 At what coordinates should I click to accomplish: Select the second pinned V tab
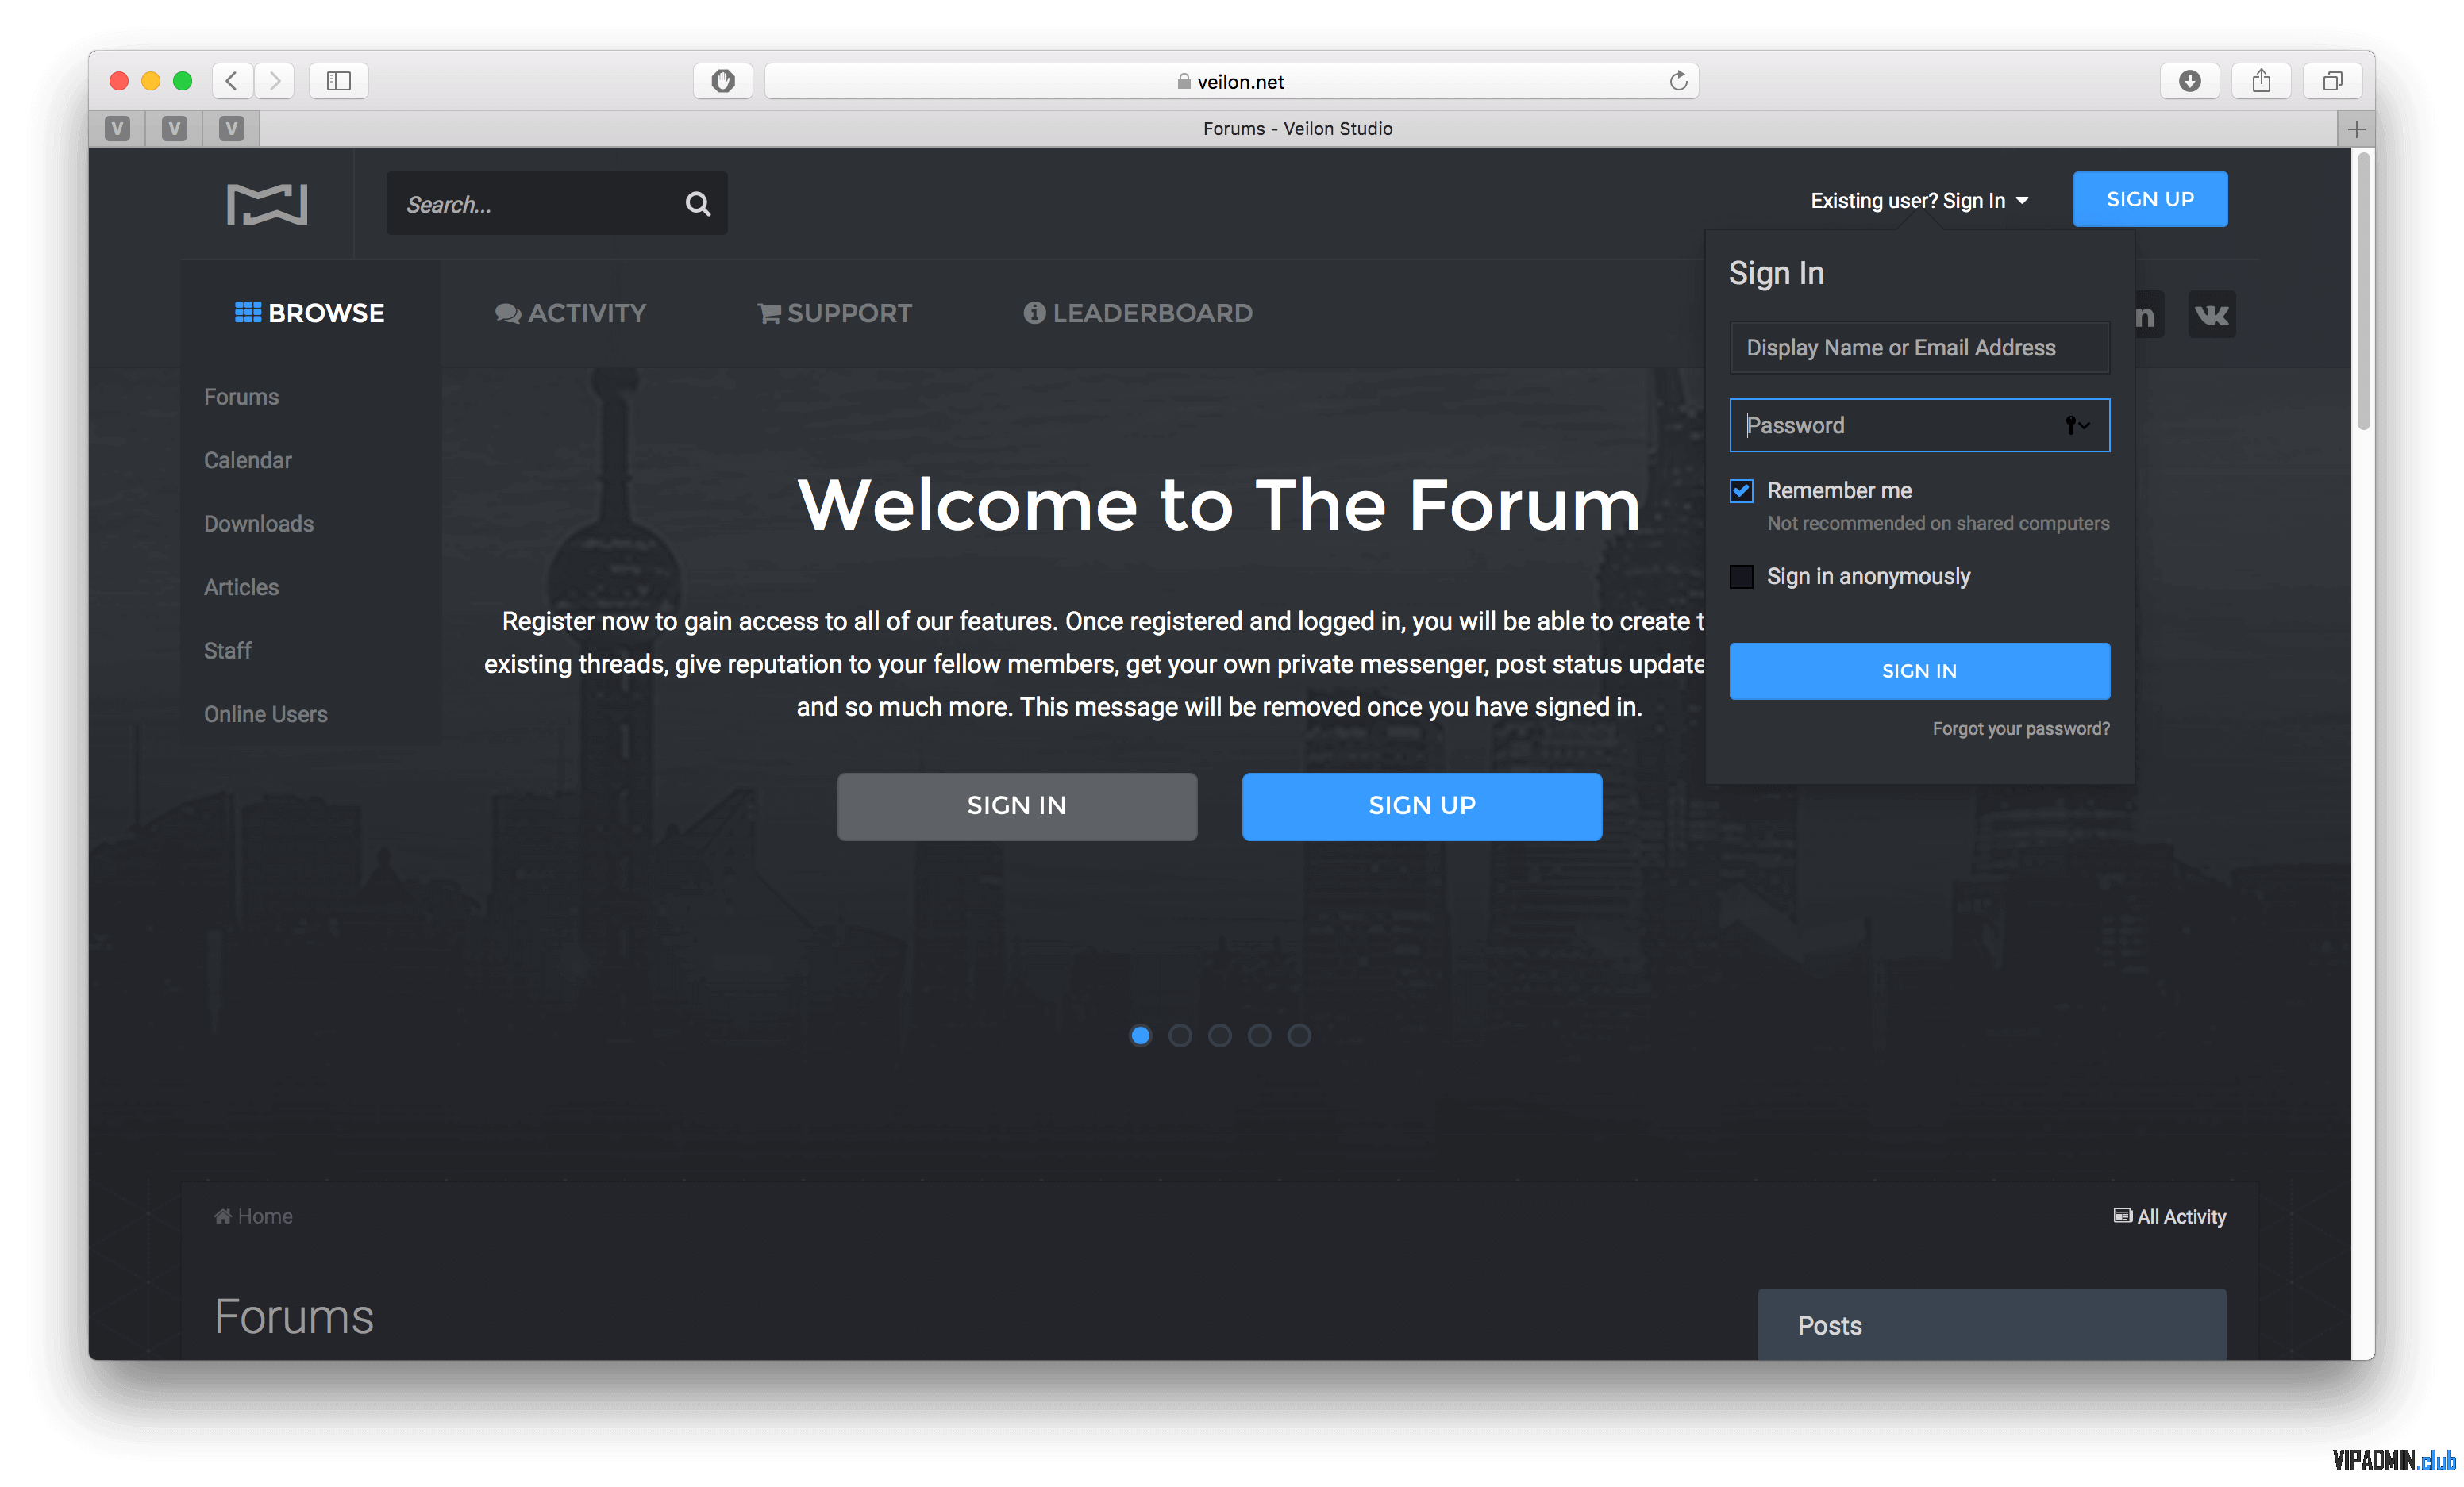click(x=174, y=129)
